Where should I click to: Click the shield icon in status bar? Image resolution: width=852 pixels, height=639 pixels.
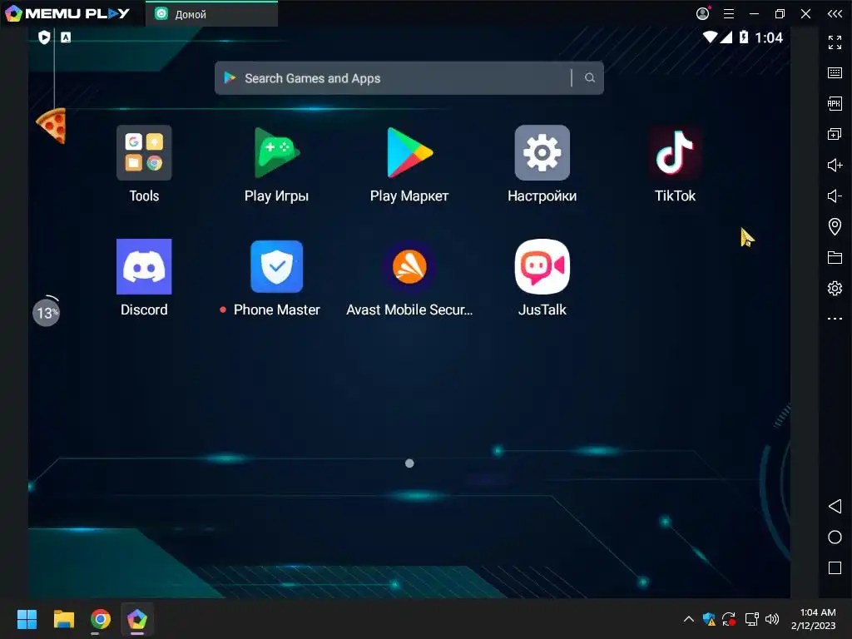click(x=44, y=37)
